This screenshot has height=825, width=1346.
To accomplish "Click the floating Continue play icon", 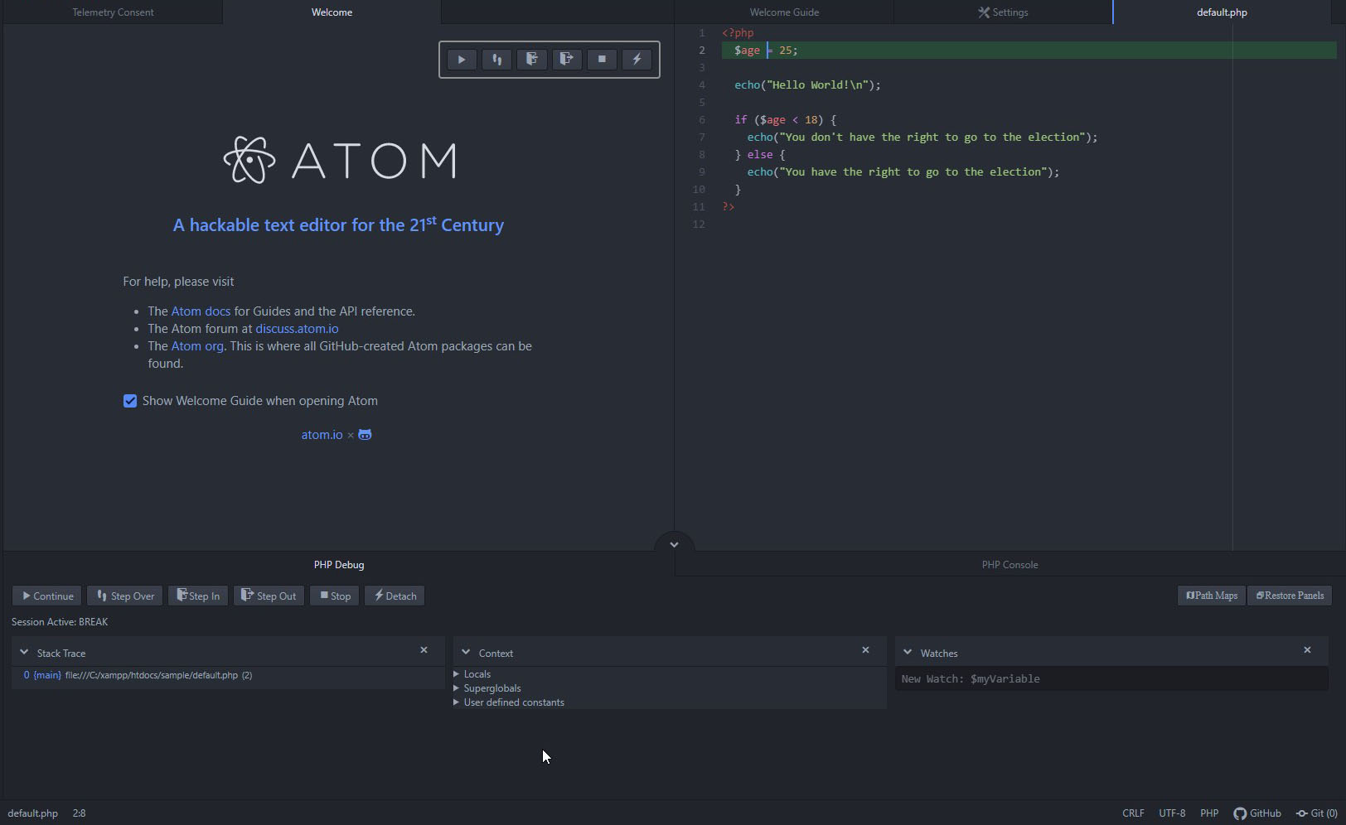I will pos(462,60).
